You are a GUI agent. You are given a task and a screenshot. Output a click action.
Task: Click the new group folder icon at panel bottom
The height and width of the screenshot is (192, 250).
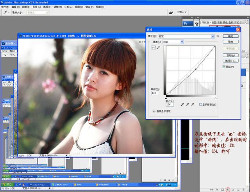pyautogui.click(x=233, y=190)
